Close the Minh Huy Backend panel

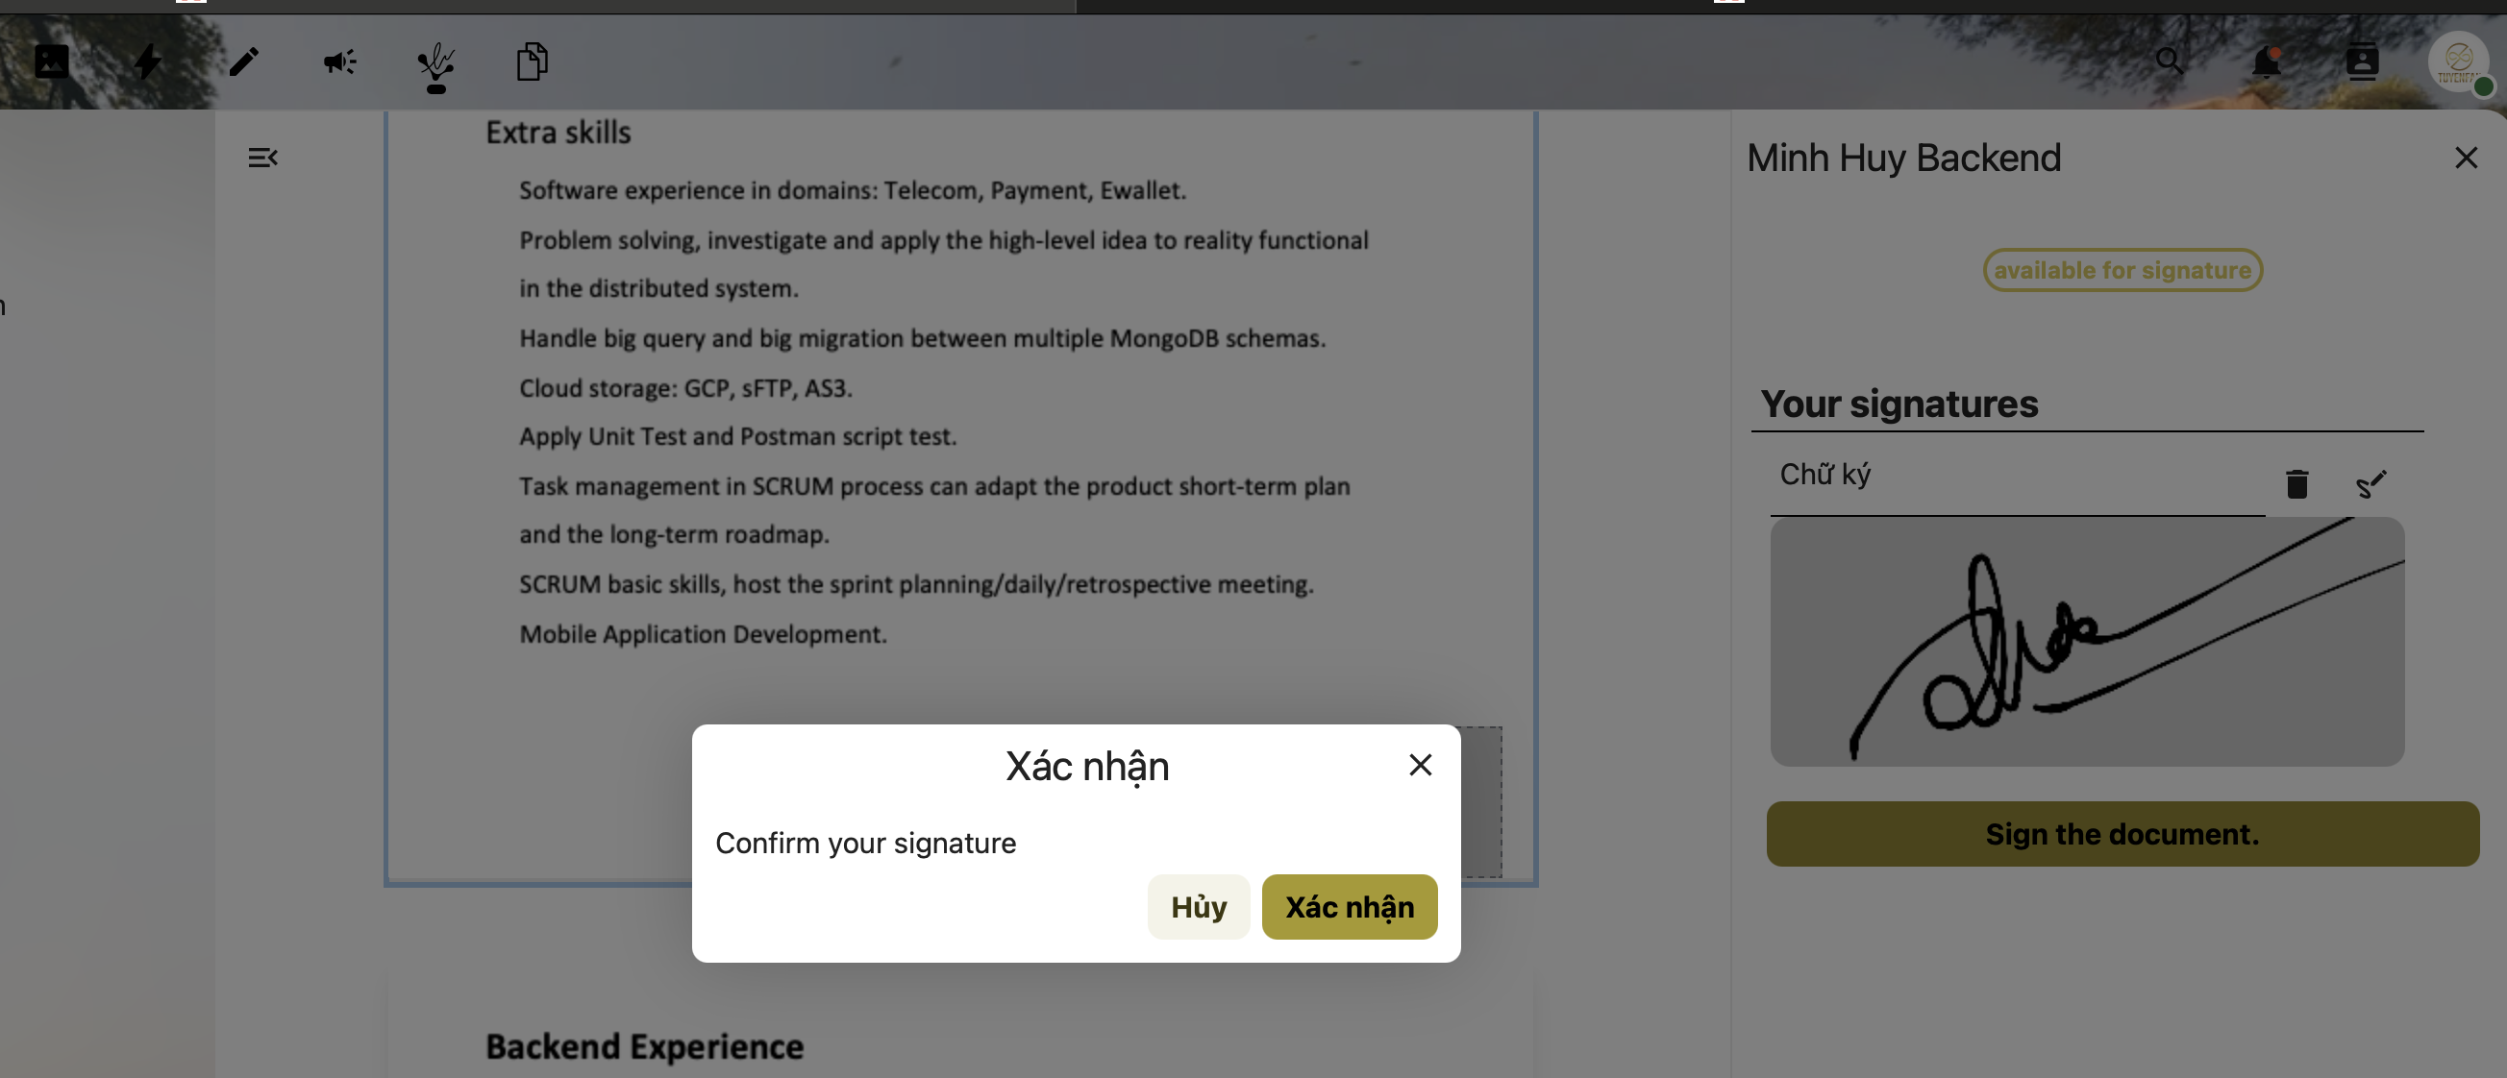2465,158
